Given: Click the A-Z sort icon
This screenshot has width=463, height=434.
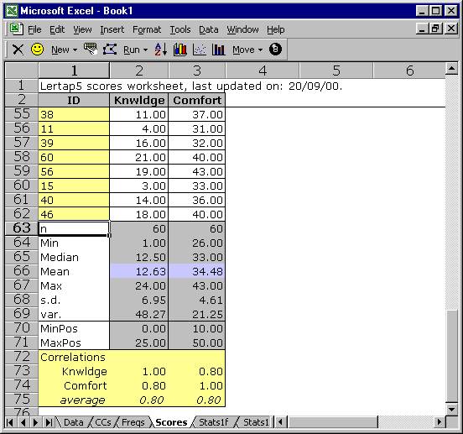Looking at the screenshot, I should [161, 50].
